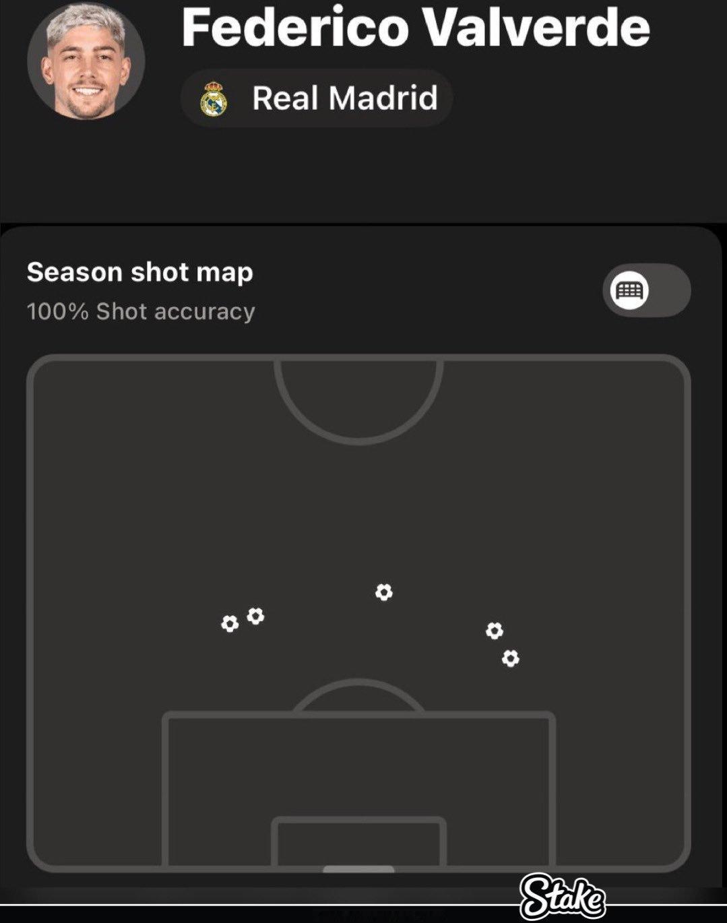The height and width of the screenshot is (923, 727).
Task: Click the centre circle arc on the pitch
Action: pos(358,402)
